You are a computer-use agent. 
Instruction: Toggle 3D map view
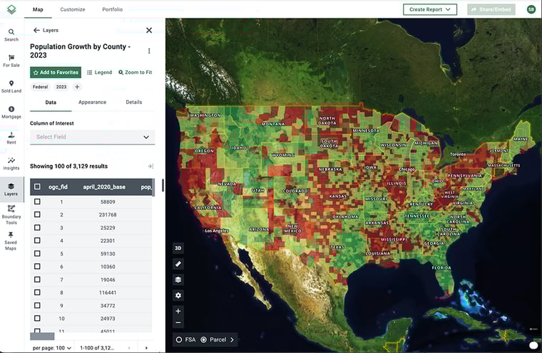(178, 248)
